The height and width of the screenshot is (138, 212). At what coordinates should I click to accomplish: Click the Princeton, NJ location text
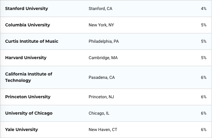(101, 97)
